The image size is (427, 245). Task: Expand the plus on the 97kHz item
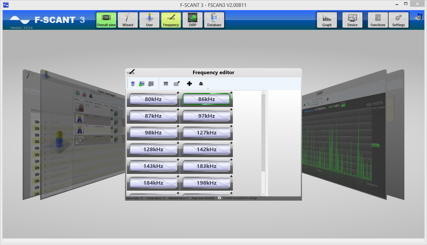pyautogui.click(x=231, y=109)
